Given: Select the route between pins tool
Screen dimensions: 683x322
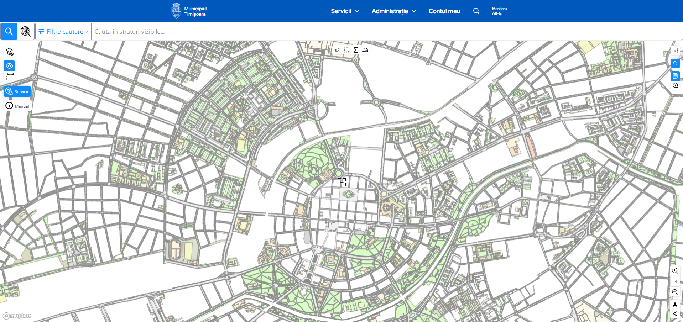Looking at the screenshot, I should coord(337,50).
